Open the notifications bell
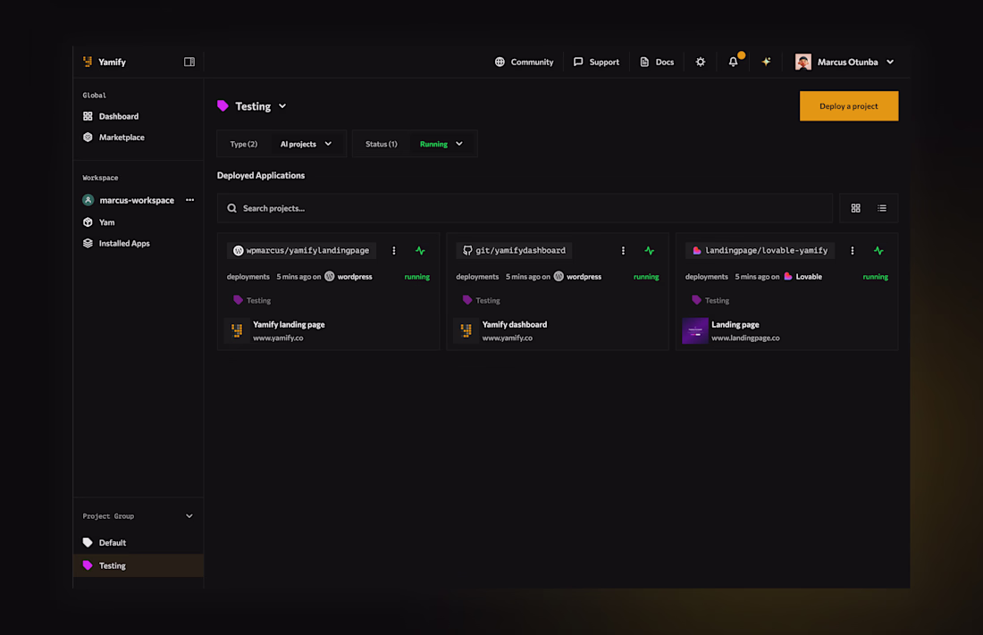Screen dimensions: 983x635 coord(733,62)
